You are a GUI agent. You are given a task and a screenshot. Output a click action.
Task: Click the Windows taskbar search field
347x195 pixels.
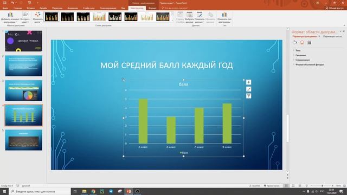(40, 191)
